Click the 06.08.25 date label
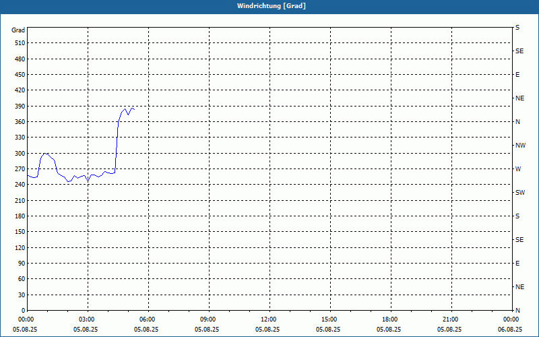Image resolution: width=539 pixels, height=337 pixels. pos(510,330)
